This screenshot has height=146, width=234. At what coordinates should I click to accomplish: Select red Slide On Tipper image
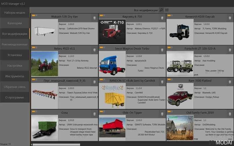click(x=112, y=128)
